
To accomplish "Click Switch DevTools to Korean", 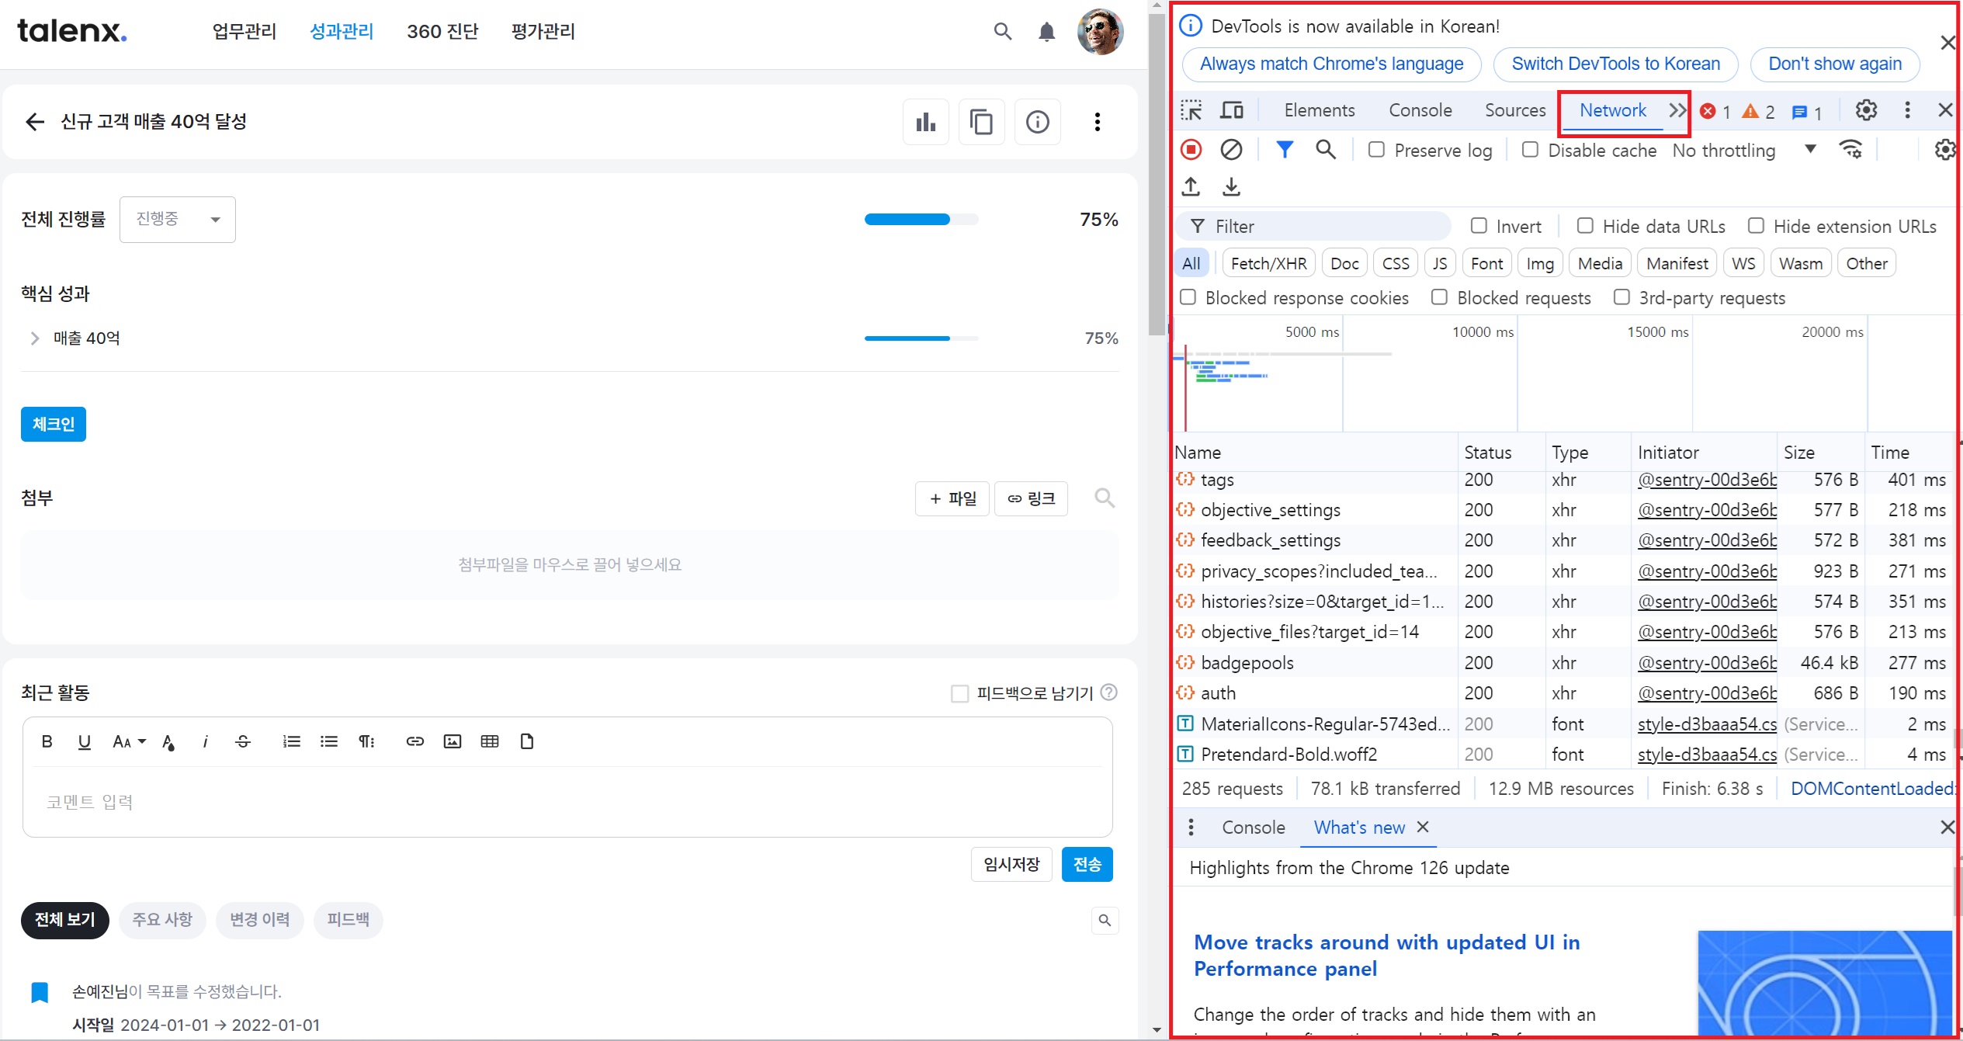I will [1615, 64].
